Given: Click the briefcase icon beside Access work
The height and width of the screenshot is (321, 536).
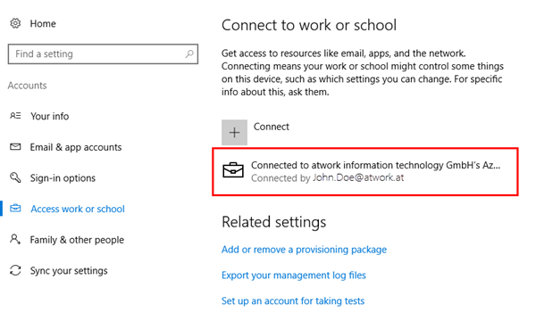Looking at the screenshot, I should point(15,209).
